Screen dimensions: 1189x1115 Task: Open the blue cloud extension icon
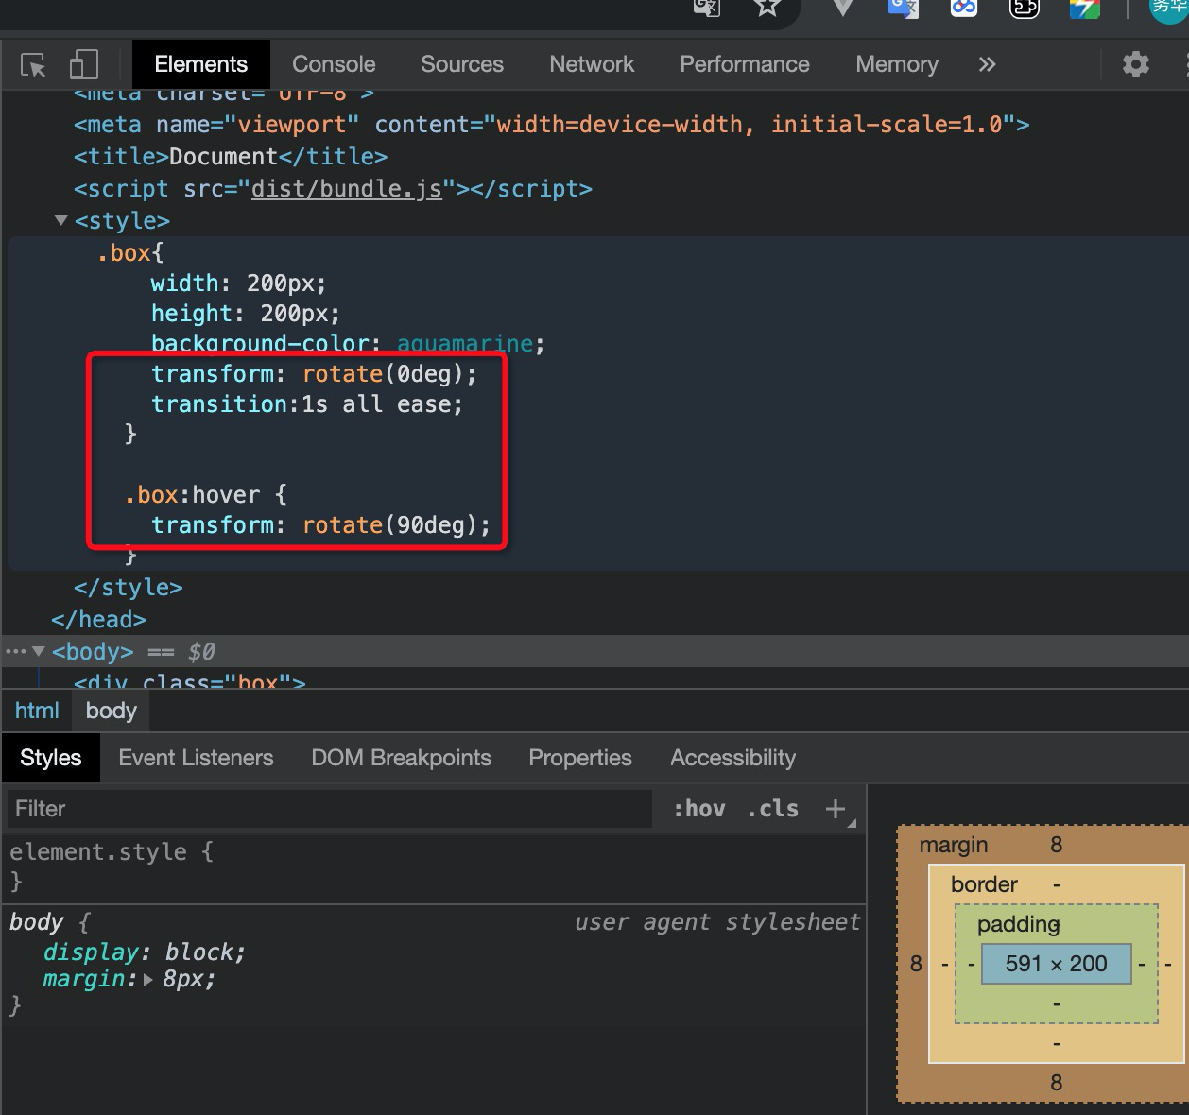pos(963,8)
